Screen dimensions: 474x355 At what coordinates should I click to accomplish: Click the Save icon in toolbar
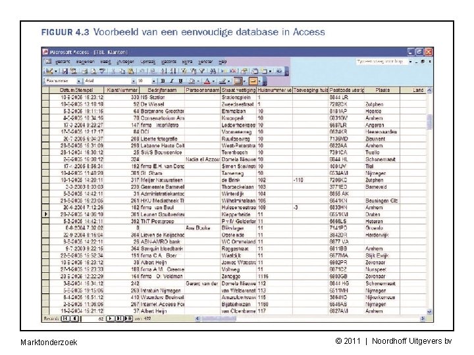[65, 71]
